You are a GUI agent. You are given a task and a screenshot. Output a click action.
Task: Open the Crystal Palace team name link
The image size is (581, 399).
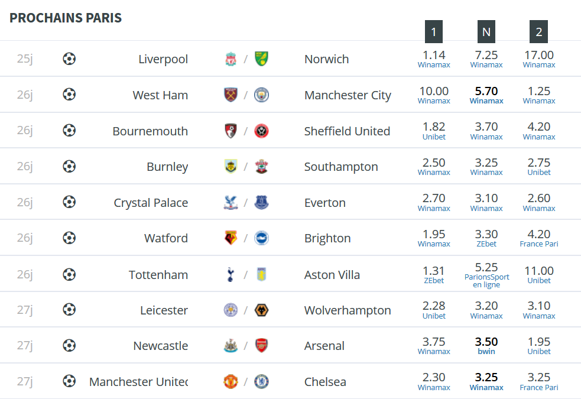(151, 203)
